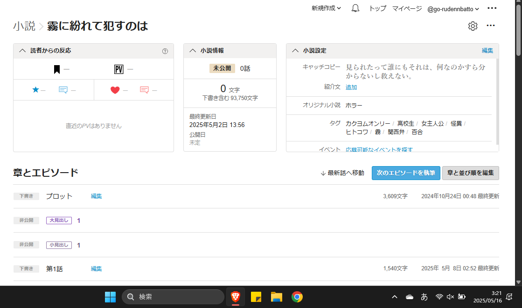Click the help question mark icon
Viewport: 522px width, 308px height.
coord(165,51)
